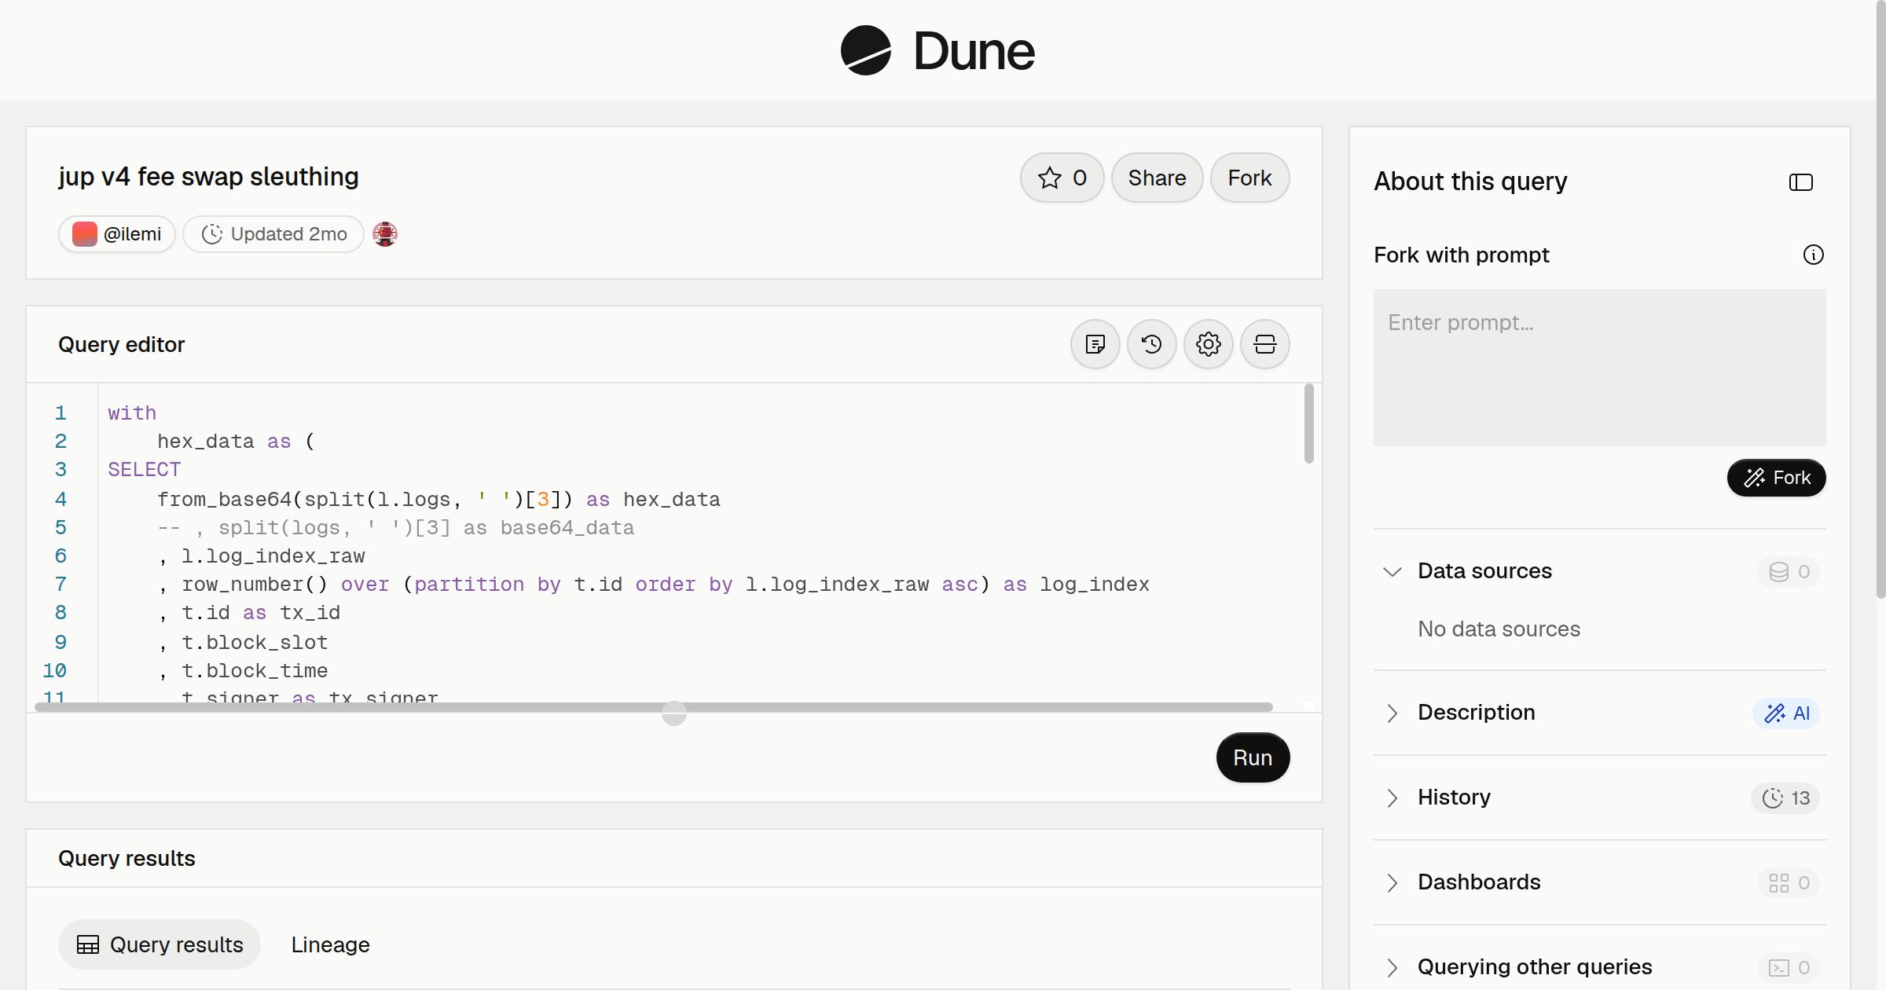Open query version history clock icon
Screen dimensions: 1886x990
click(1151, 344)
